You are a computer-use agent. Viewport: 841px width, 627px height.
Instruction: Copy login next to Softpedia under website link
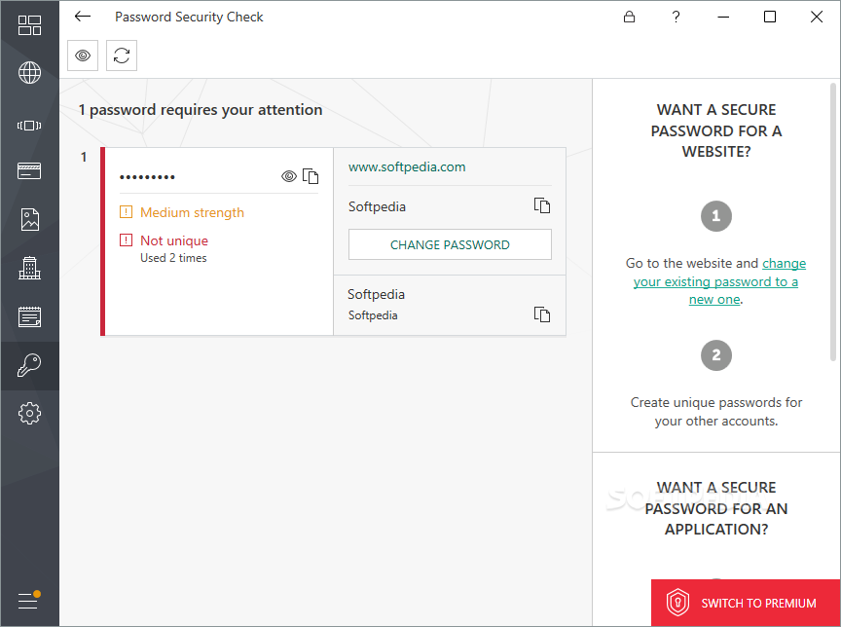(x=542, y=205)
